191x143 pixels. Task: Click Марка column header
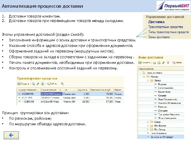point(119,90)
